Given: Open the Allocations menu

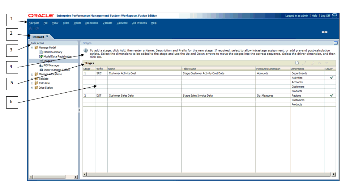Looking at the screenshot, I should click(91, 23).
